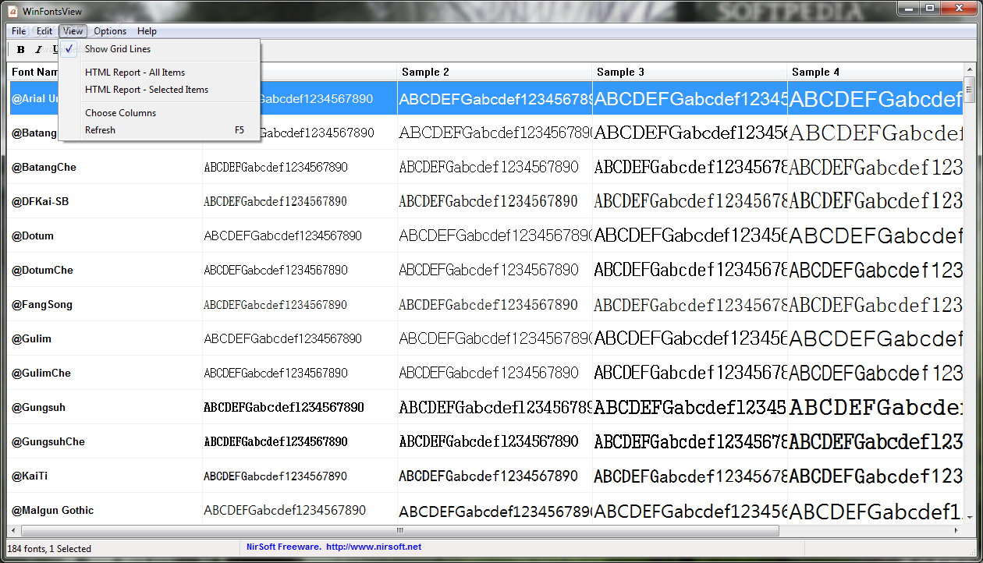Image resolution: width=983 pixels, height=563 pixels.
Task: Choose HTML Report - Selected Items
Action: [159, 90]
